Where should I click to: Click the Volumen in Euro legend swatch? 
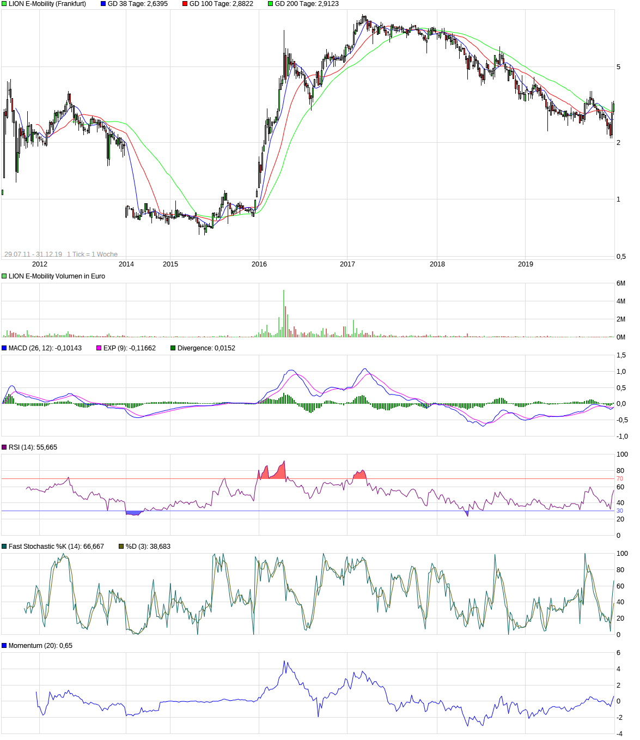(x=4, y=276)
